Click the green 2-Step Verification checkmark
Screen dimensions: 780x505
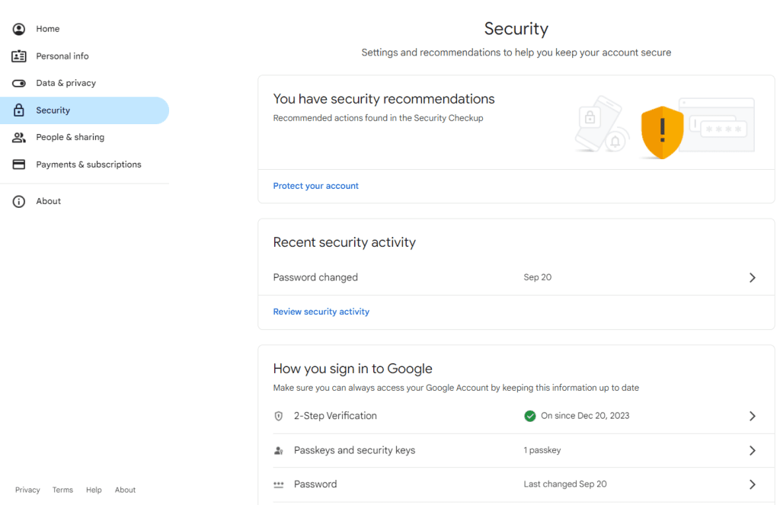point(530,416)
